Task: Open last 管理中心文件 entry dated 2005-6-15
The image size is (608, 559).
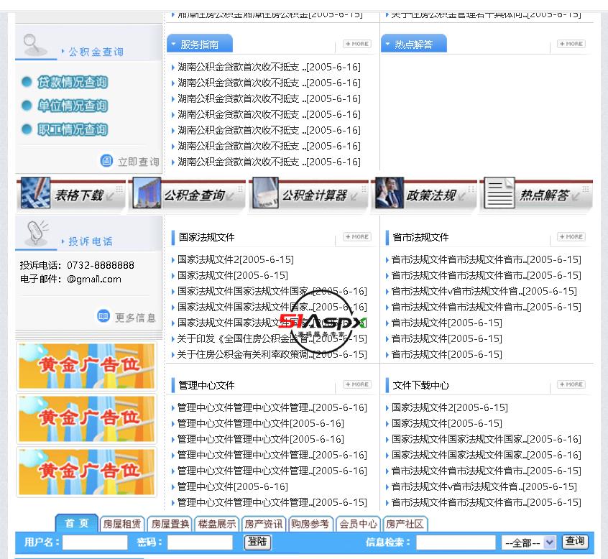Action: 272,502
